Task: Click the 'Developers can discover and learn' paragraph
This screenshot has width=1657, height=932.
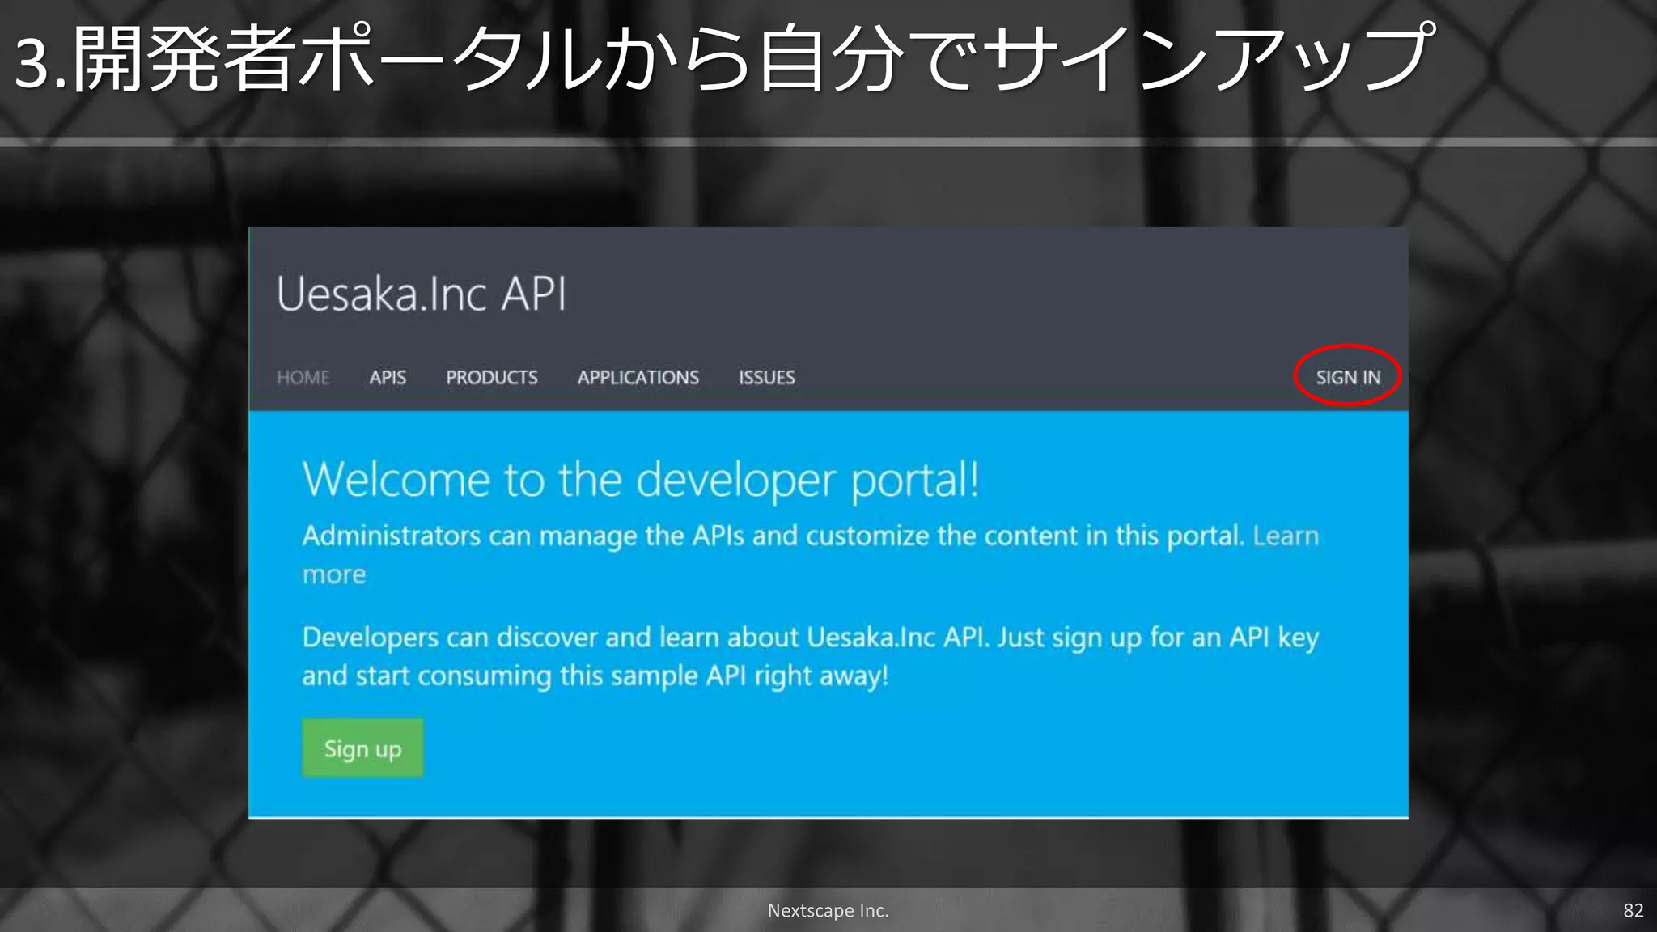Action: 810,656
